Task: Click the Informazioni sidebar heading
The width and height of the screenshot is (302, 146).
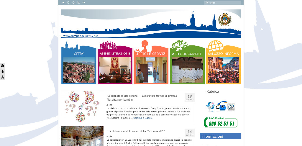Action: tap(220, 136)
